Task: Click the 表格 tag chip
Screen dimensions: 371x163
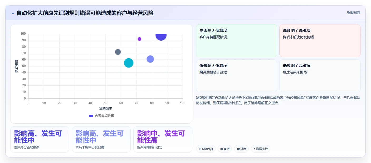Action: [x=225, y=149]
